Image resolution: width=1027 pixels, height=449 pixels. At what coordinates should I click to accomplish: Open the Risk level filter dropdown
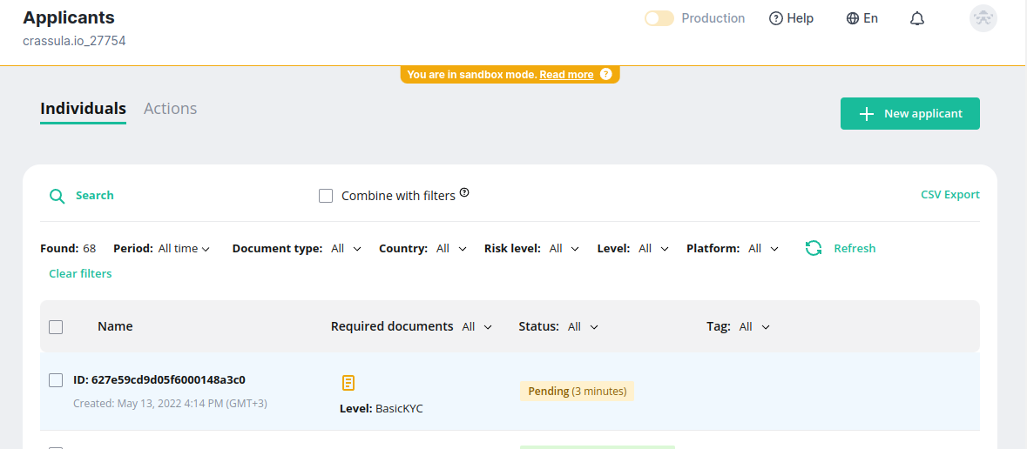pyautogui.click(x=564, y=249)
